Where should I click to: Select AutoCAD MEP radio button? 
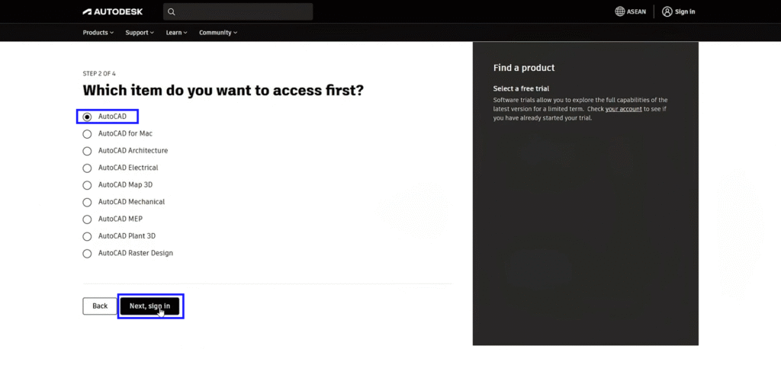87,219
